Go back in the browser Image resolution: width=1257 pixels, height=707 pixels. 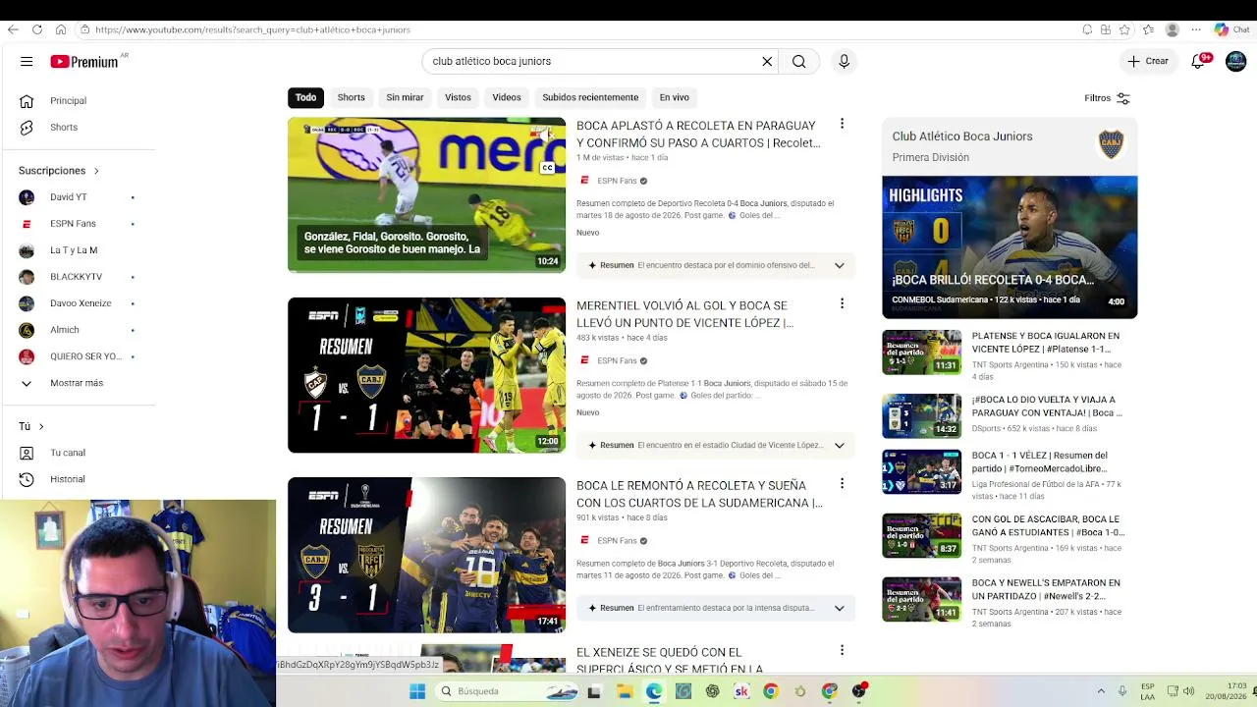tap(13, 29)
